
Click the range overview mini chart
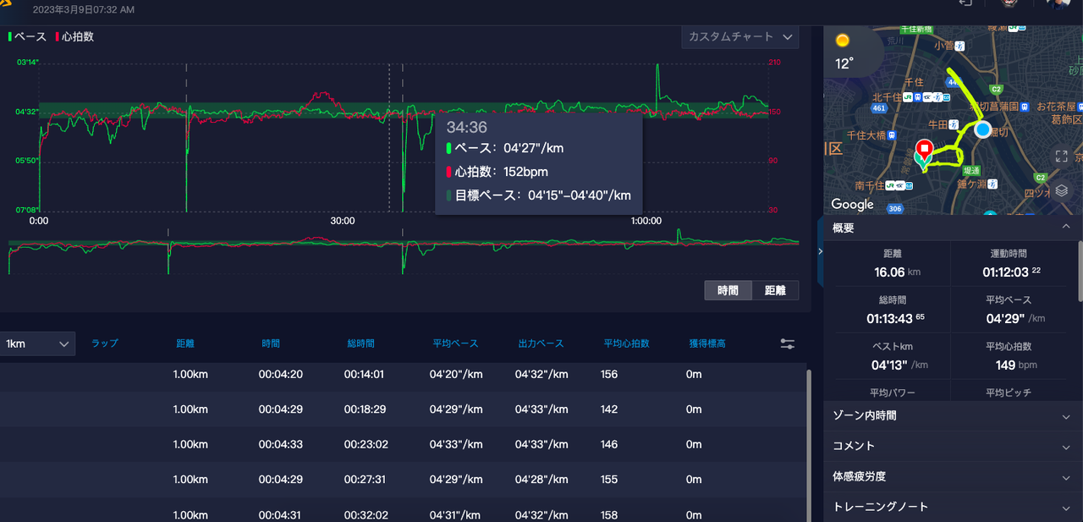(404, 251)
